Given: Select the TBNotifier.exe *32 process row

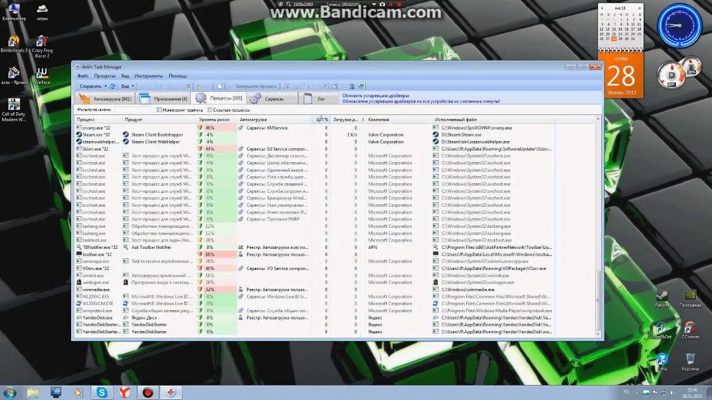Looking at the screenshot, I should tap(315, 247).
